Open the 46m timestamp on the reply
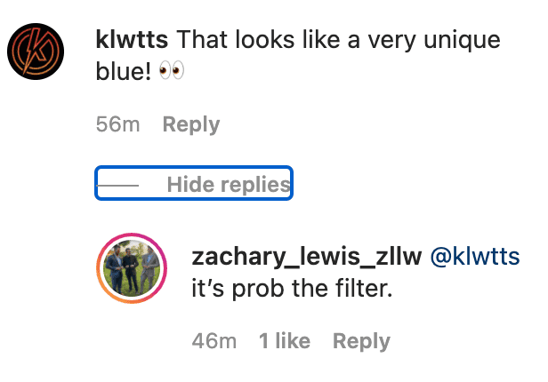 [214, 341]
